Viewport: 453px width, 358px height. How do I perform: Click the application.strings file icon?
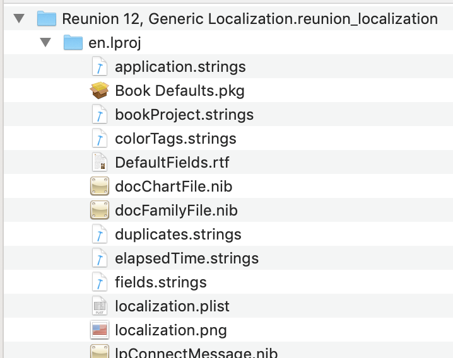pyautogui.click(x=100, y=66)
